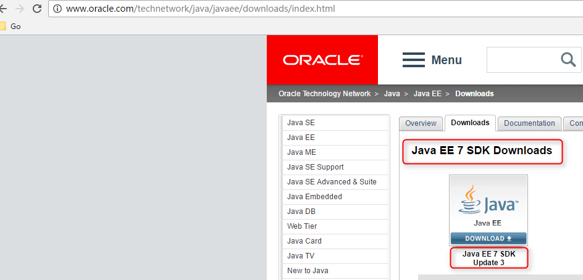Open Java Card in sidebar
This screenshot has height=280, width=583.
coord(335,241)
